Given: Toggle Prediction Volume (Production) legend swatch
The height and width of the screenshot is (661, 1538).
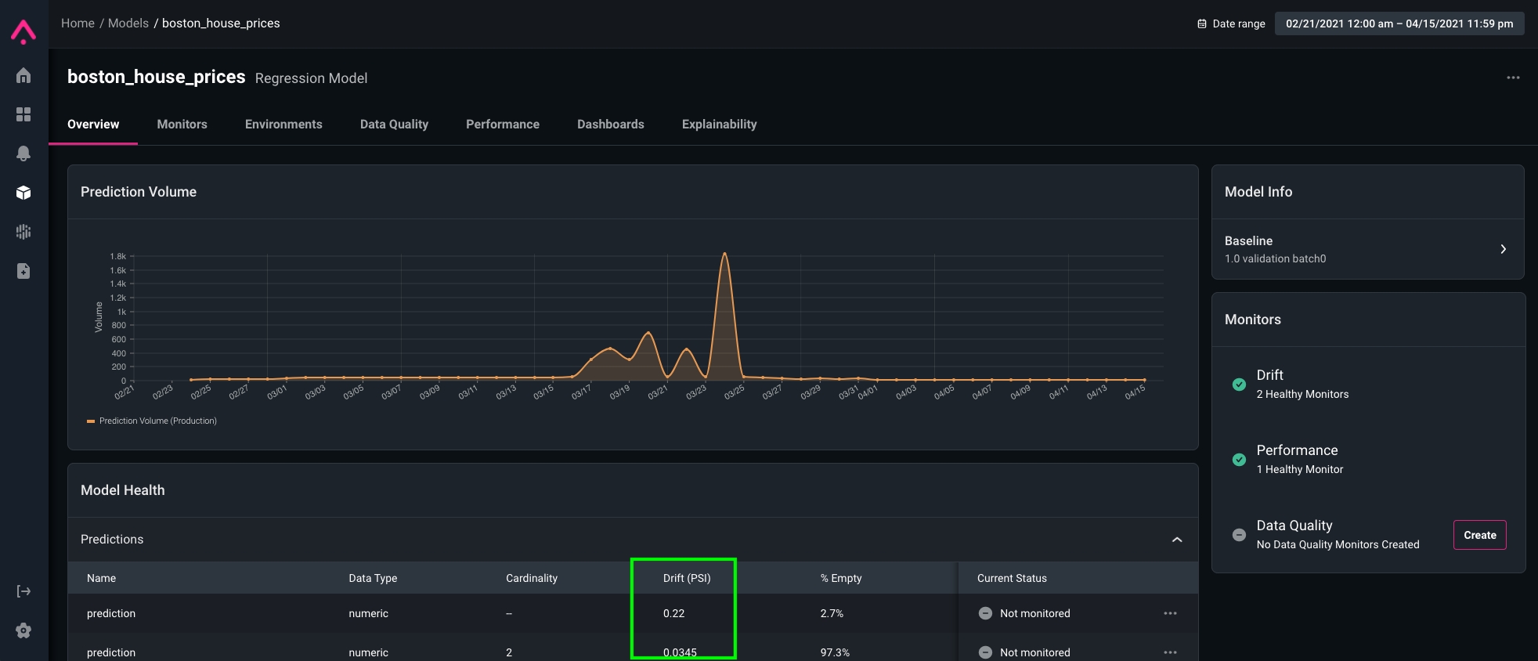Looking at the screenshot, I should click(91, 421).
